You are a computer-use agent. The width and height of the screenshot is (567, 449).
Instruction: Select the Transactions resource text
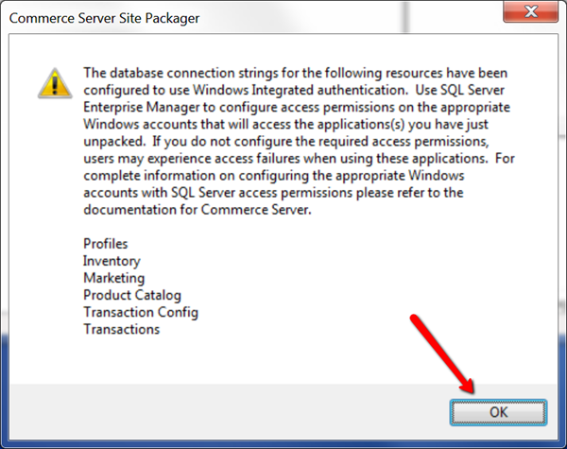(122, 329)
